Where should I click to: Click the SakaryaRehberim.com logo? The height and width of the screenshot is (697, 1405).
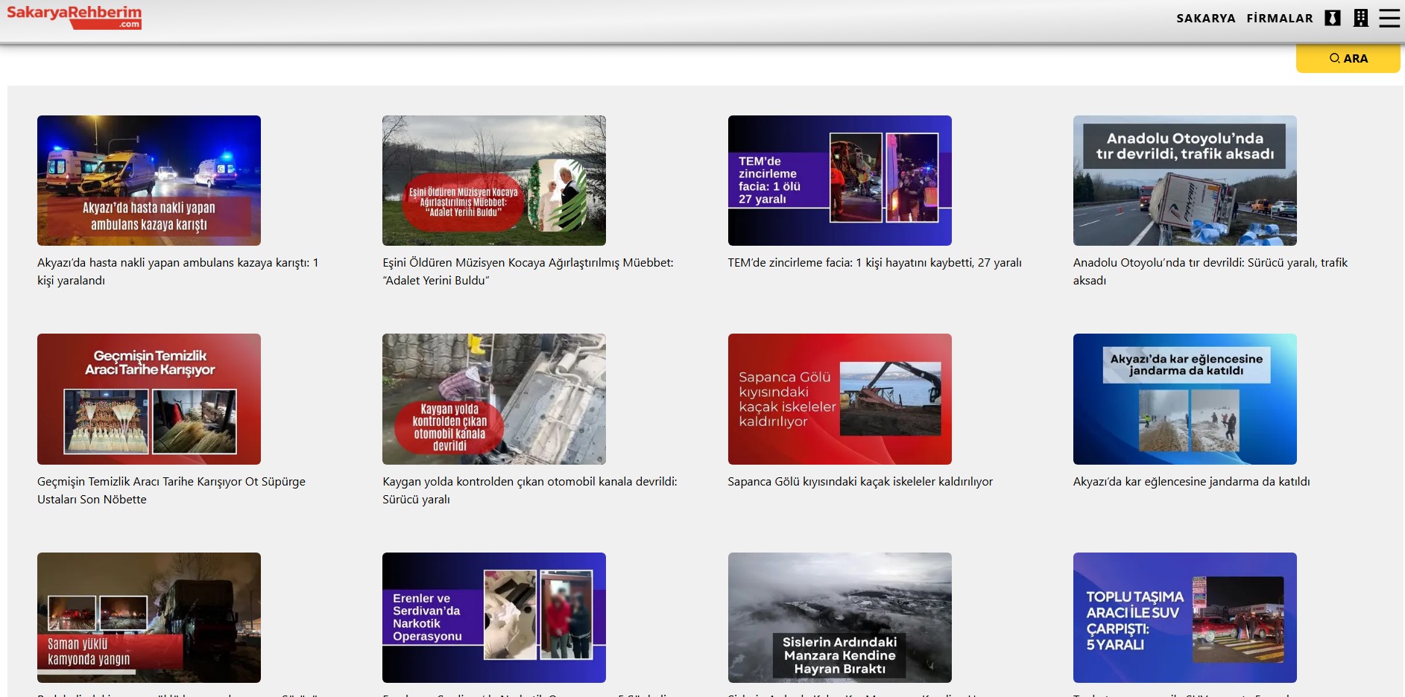pyautogui.click(x=74, y=16)
